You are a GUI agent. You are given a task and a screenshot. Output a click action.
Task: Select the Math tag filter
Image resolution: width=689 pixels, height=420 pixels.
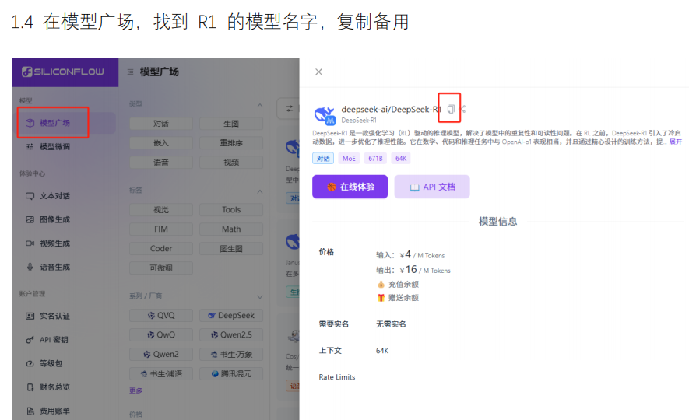[231, 229]
